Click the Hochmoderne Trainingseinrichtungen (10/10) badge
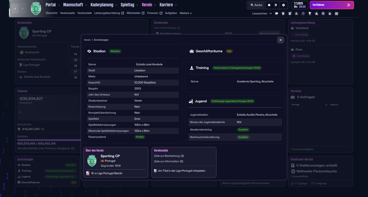Image resolution: width=368 pixels, height=197 pixels. 237,68
